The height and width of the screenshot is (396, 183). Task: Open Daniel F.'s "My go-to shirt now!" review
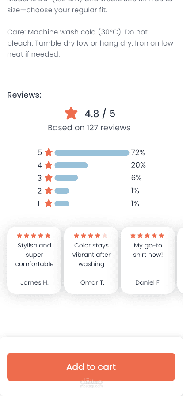pos(148,260)
